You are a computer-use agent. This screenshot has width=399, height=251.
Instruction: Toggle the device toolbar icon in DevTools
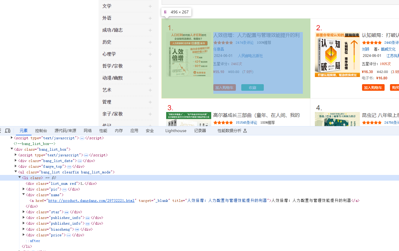click(x=8, y=131)
